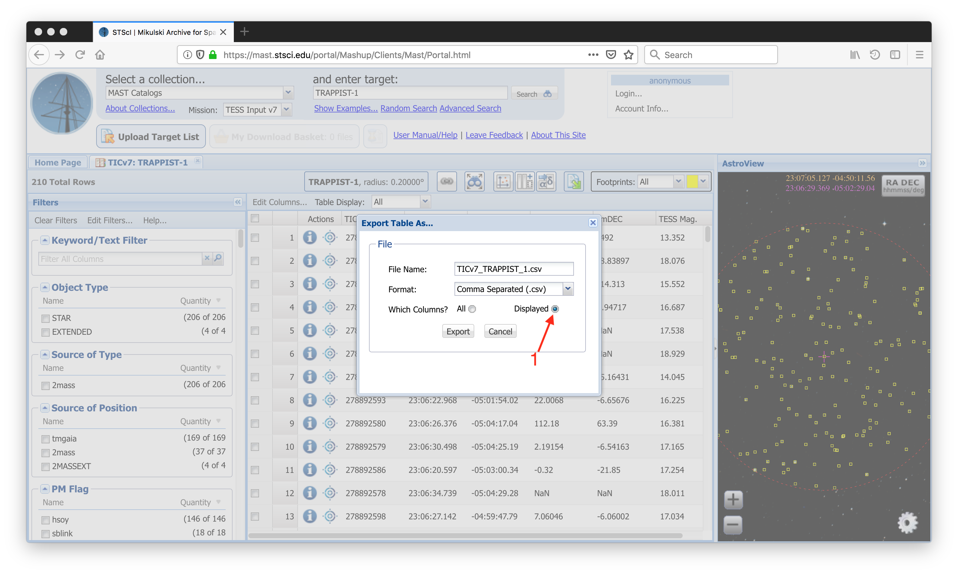This screenshot has height=574, width=958.
Task: Collapse the Filters panel with the double arrow
Action: click(x=238, y=202)
